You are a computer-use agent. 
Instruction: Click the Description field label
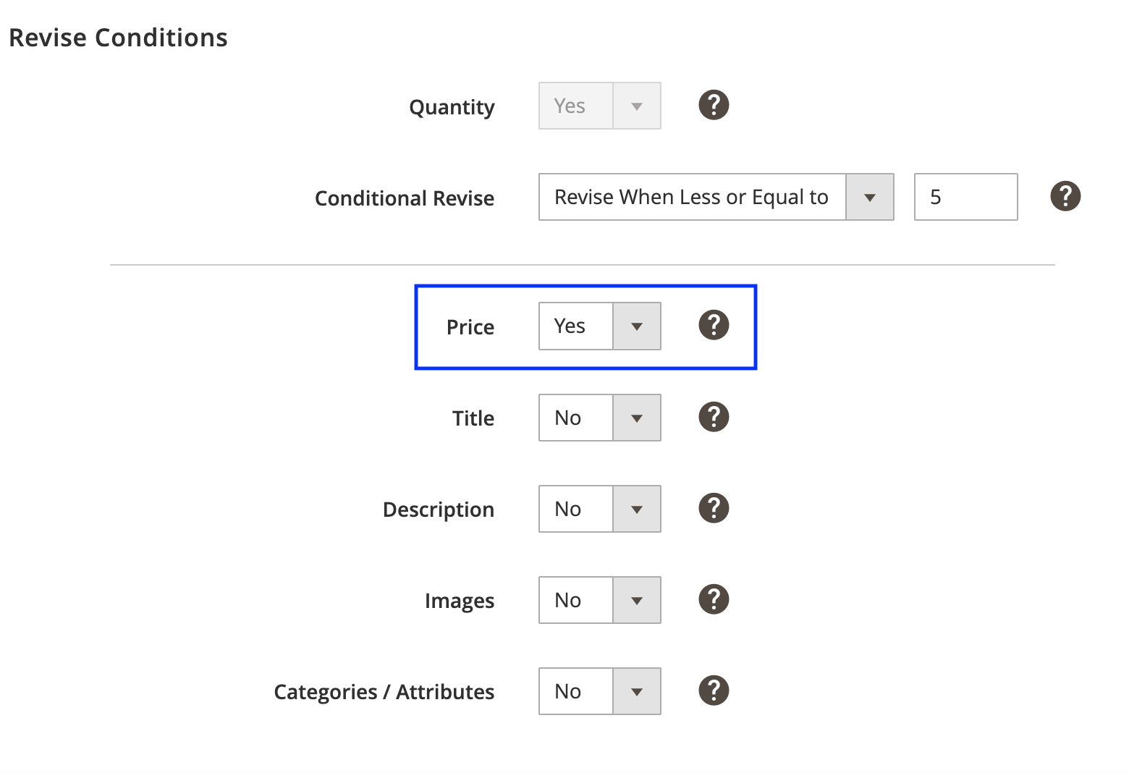(438, 510)
